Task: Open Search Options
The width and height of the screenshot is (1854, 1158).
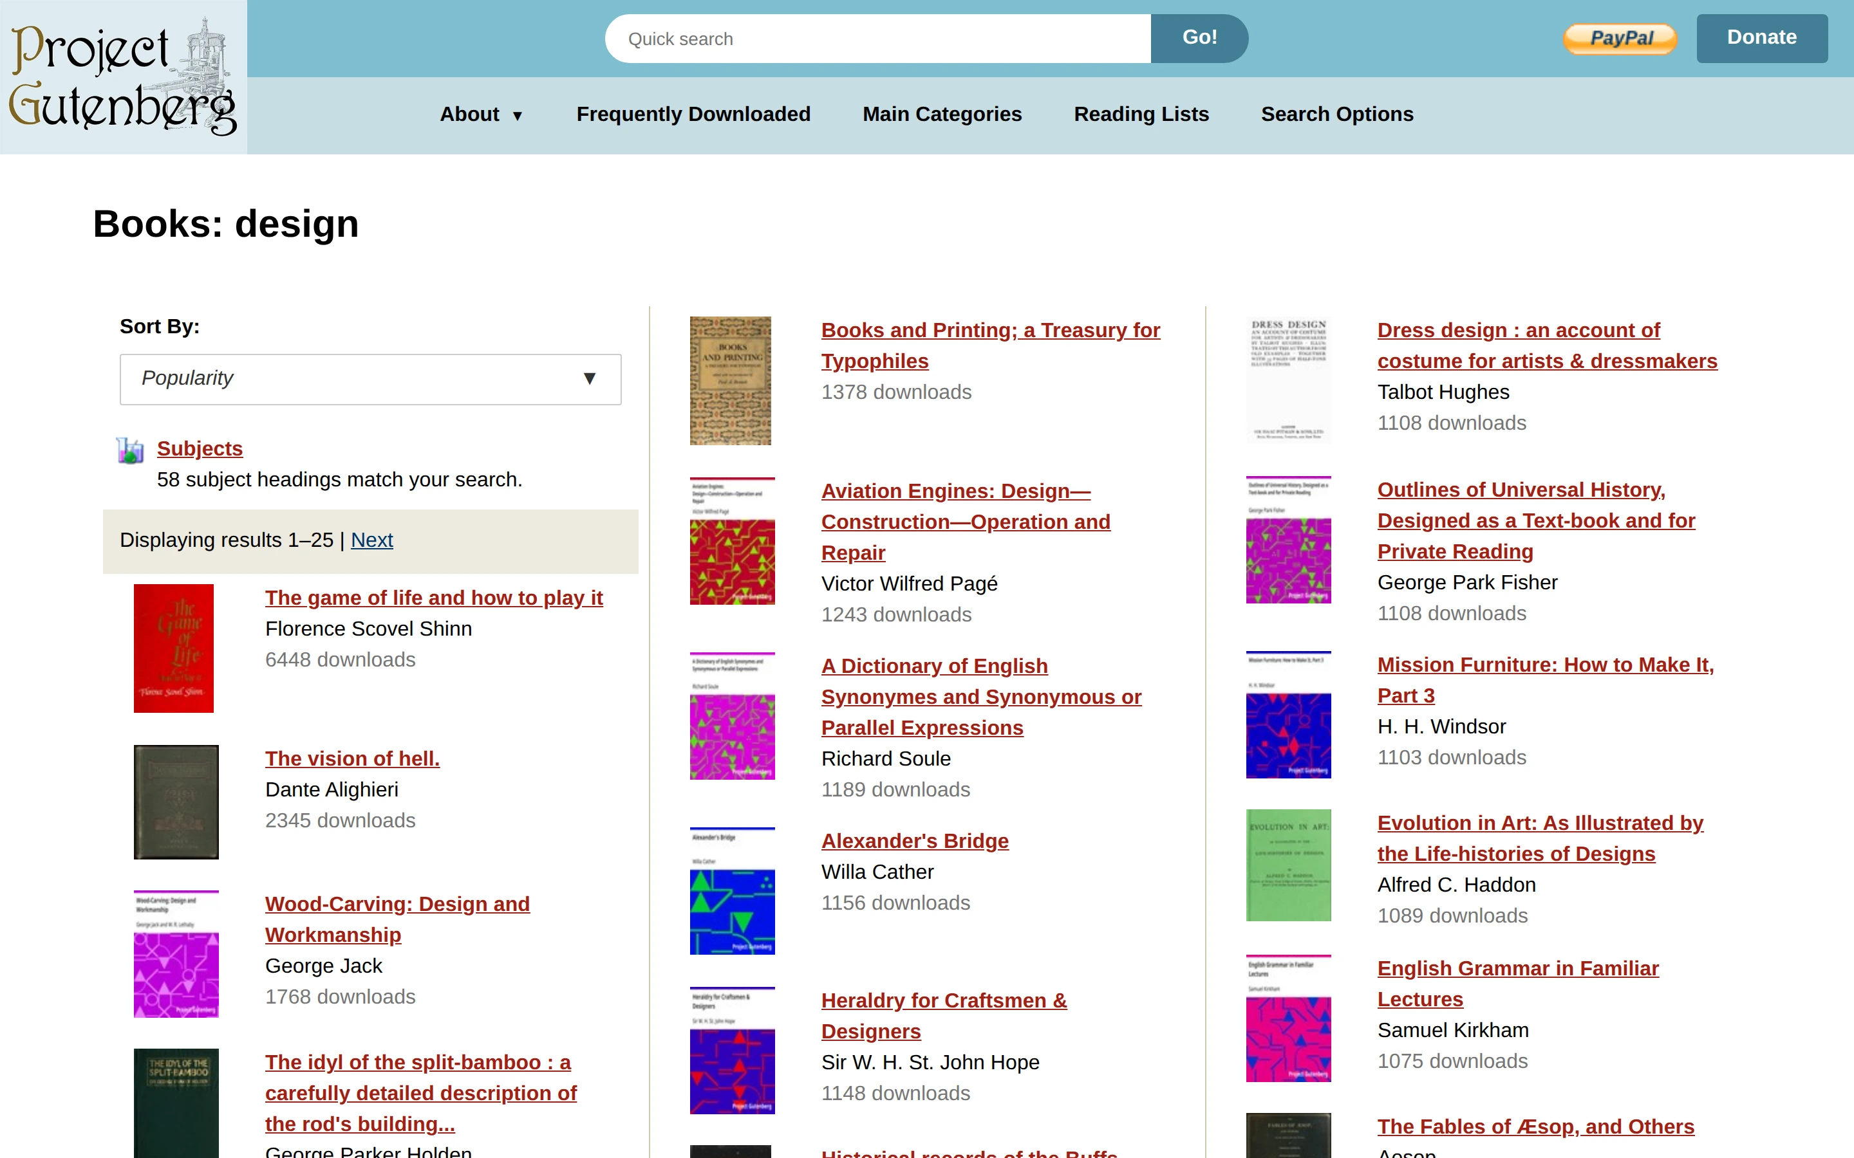Action: pyautogui.click(x=1337, y=114)
